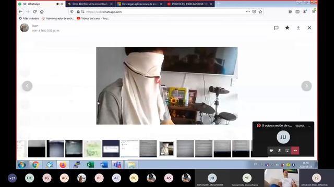334x187 pixels.
Task: Open Firefox from the taskbar
Action: [63, 165]
